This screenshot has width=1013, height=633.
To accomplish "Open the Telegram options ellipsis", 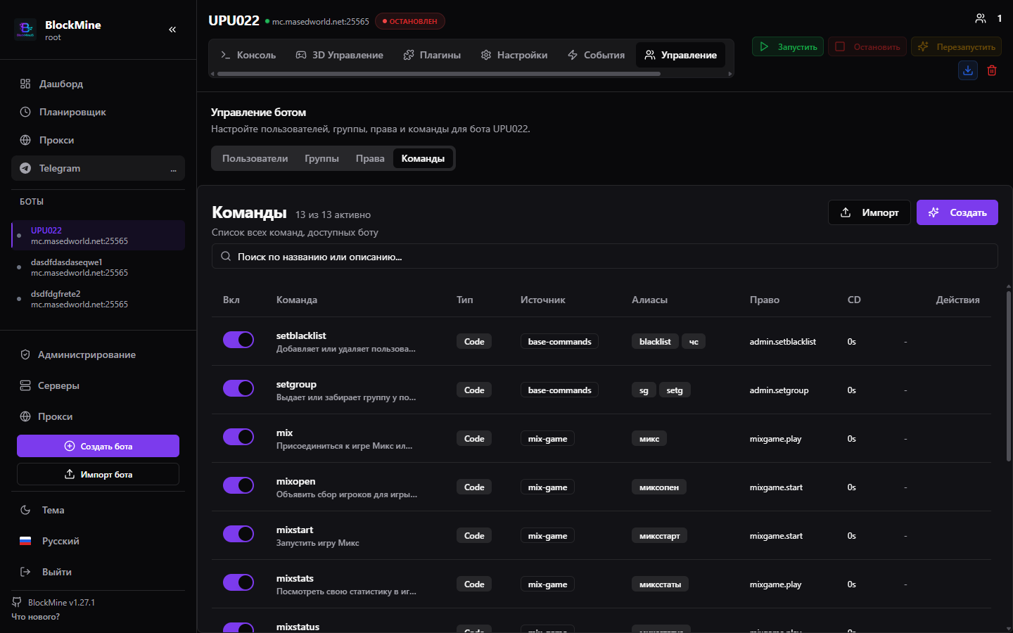I will coord(173,169).
